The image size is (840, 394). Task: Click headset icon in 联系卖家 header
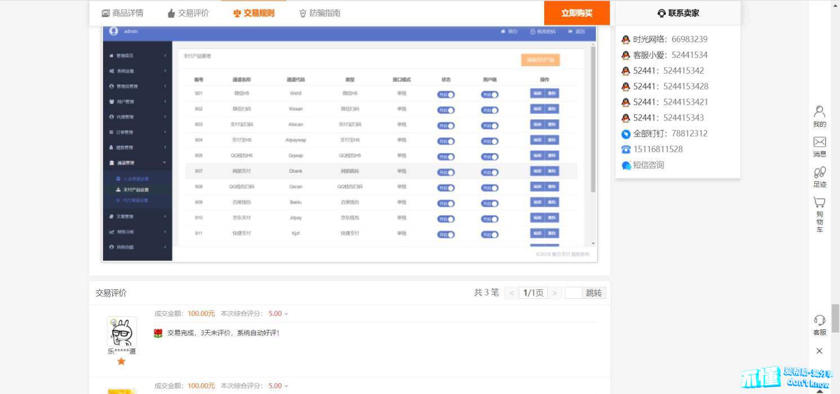point(661,13)
